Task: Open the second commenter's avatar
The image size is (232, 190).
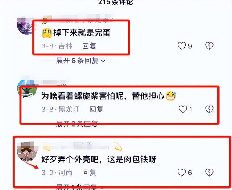Action: tap(27, 89)
